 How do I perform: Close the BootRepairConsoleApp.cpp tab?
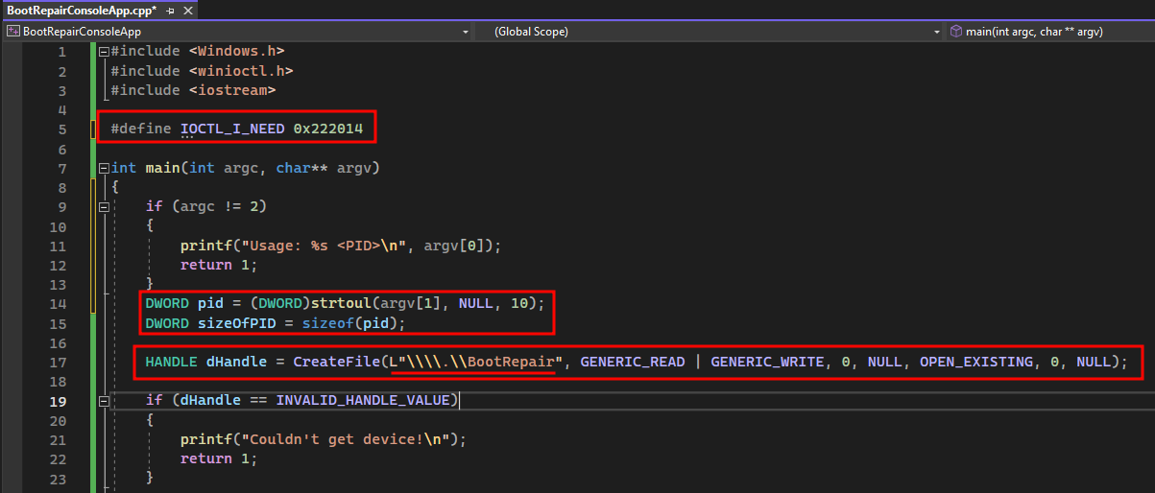click(x=187, y=10)
